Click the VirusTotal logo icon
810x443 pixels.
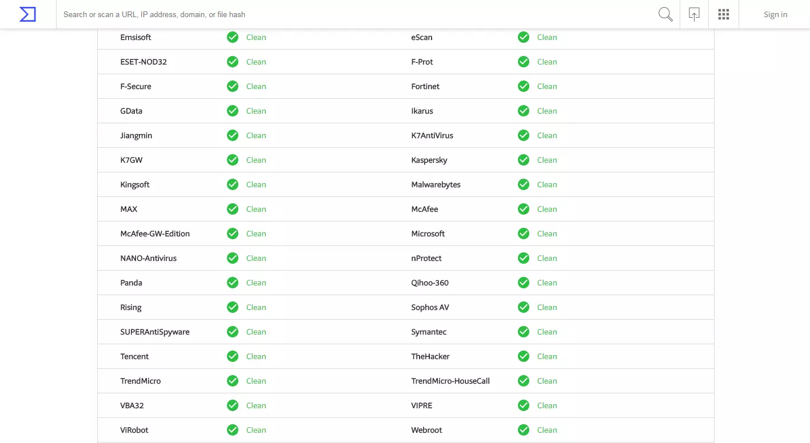coord(27,14)
